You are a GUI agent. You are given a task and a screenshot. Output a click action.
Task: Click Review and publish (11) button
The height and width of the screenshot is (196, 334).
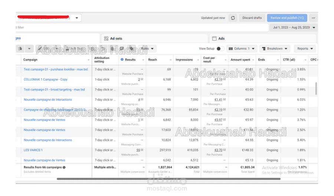click(287, 18)
